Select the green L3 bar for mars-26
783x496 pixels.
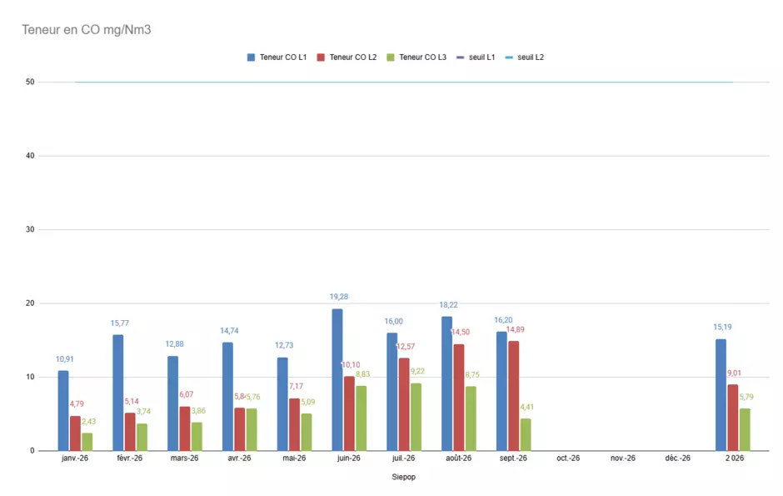point(197,437)
